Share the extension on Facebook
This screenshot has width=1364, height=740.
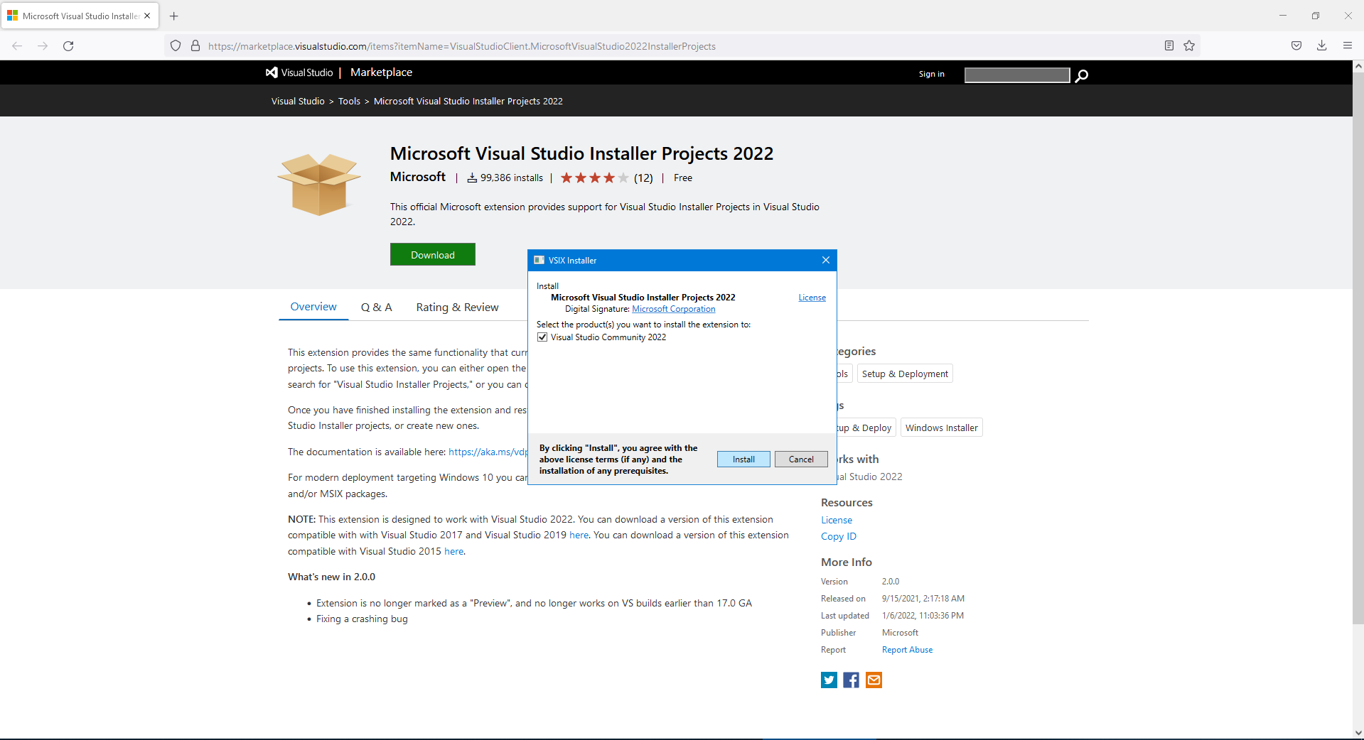(852, 680)
